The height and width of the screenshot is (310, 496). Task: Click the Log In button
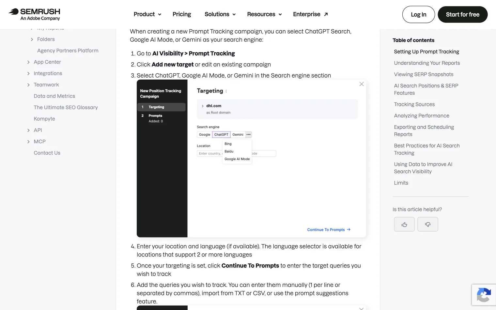419,14
